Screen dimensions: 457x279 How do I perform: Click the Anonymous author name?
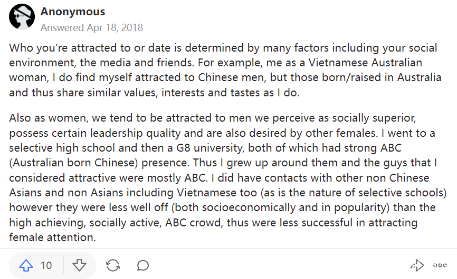[73, 12]
